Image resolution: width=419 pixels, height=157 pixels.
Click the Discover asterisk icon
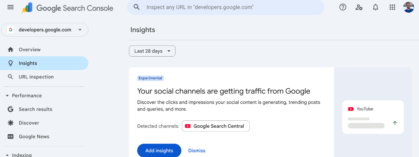click(10, 123)
